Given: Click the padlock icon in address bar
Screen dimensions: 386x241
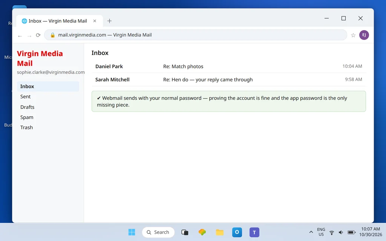Looking at the screenshot, I should click(x=52, y=35).
